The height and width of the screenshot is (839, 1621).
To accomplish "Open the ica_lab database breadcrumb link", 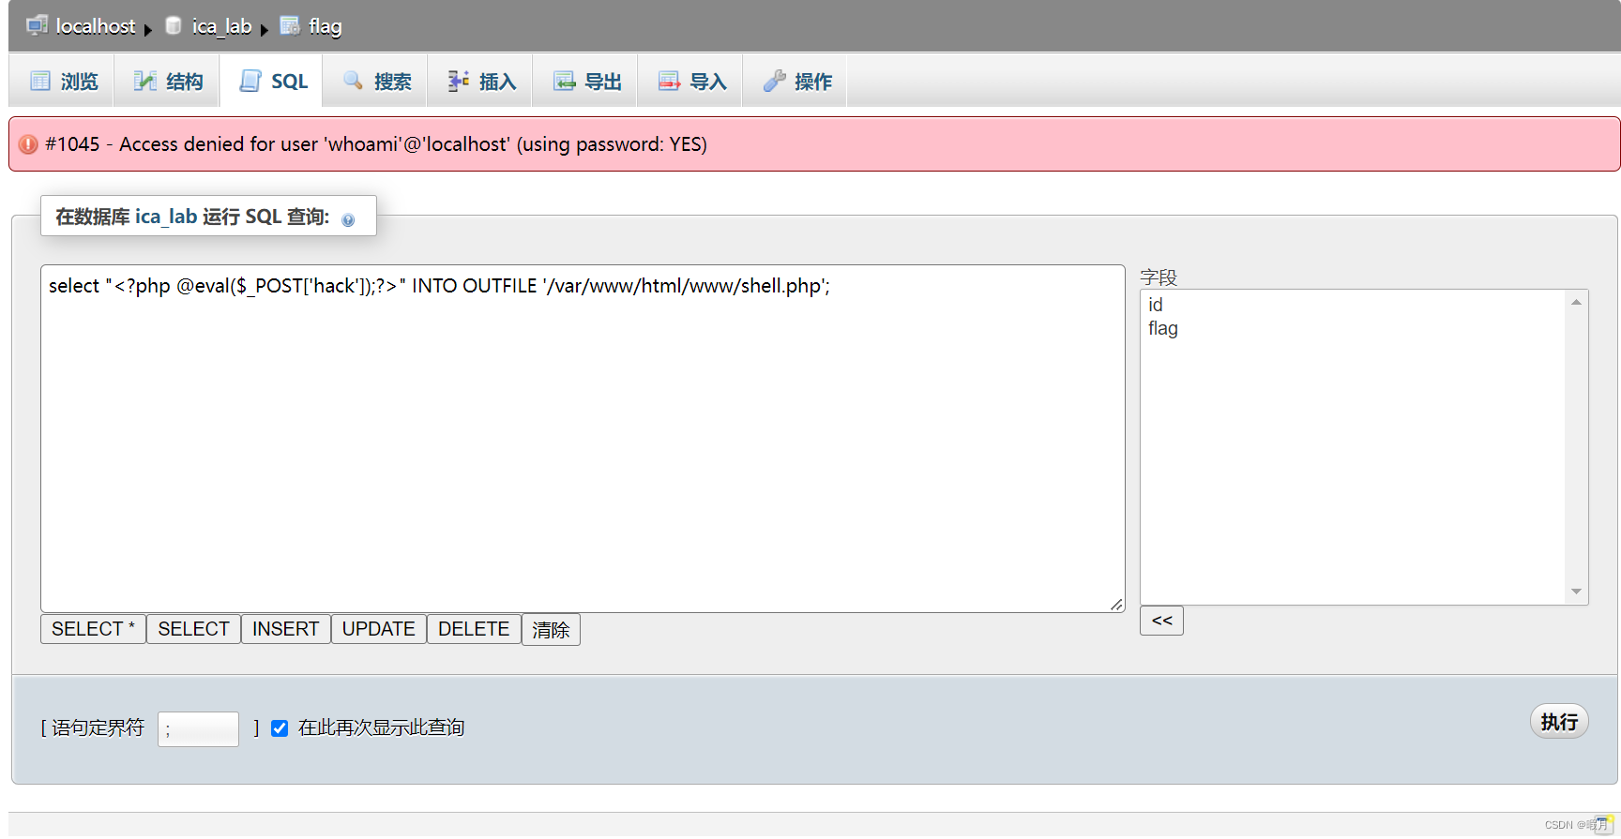I will tap(221, 26).
